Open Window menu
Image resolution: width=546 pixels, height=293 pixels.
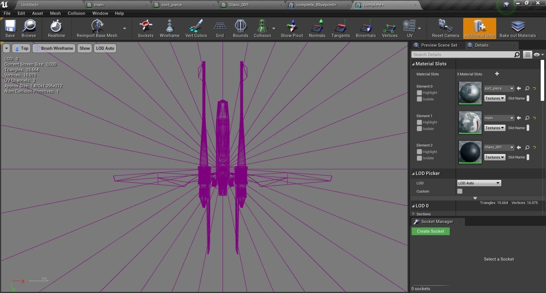coord(100,13)
